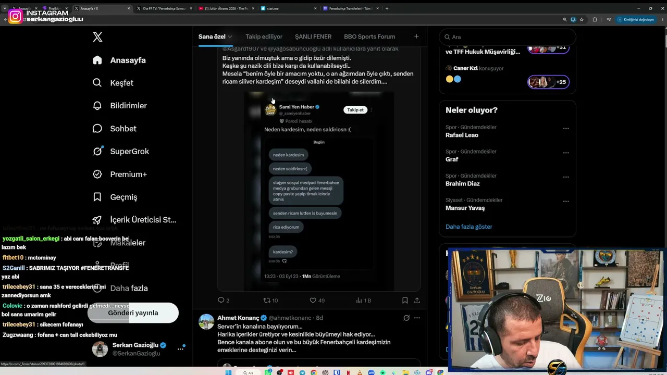Add a new timeline tab with plus

(x=416, y=36)
